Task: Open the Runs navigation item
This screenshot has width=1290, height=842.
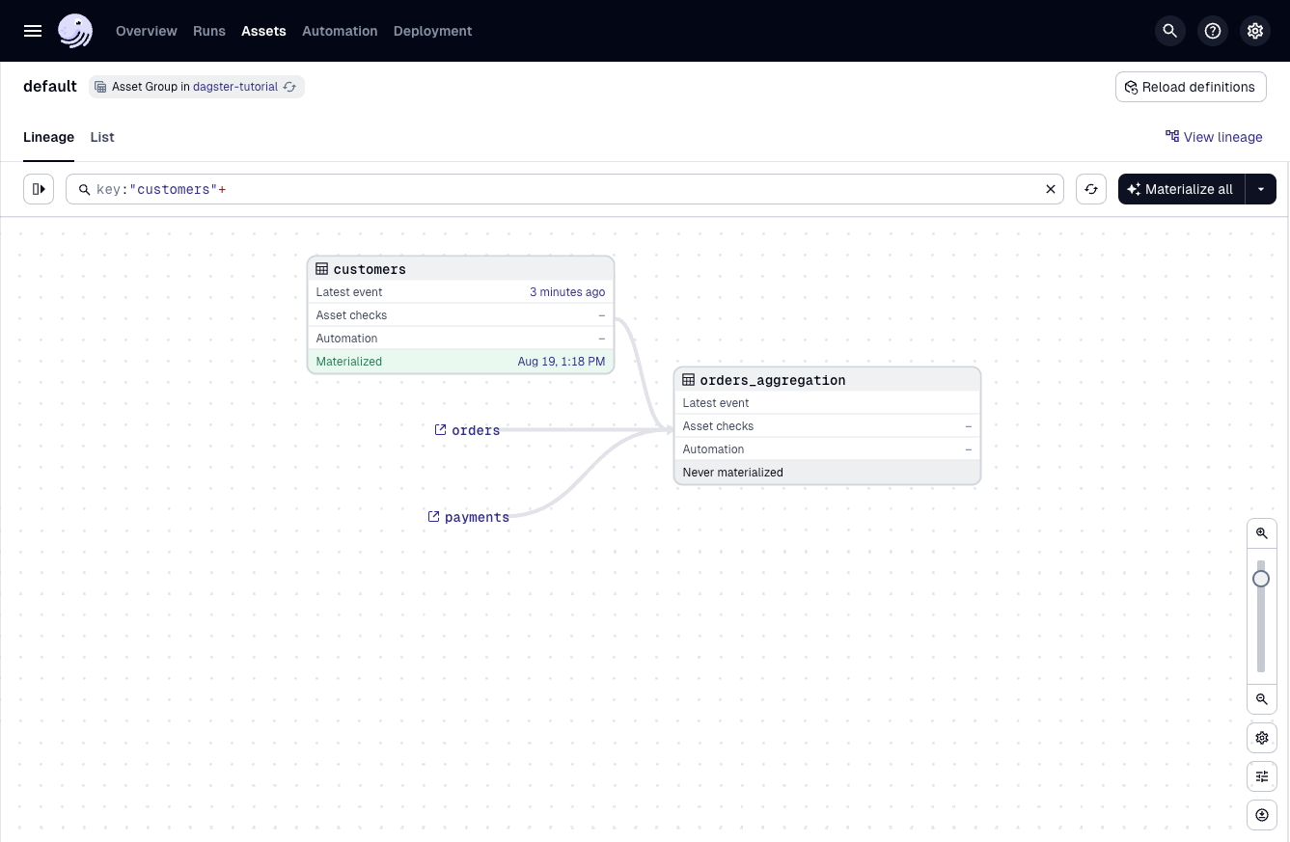Action: point(209,31)
